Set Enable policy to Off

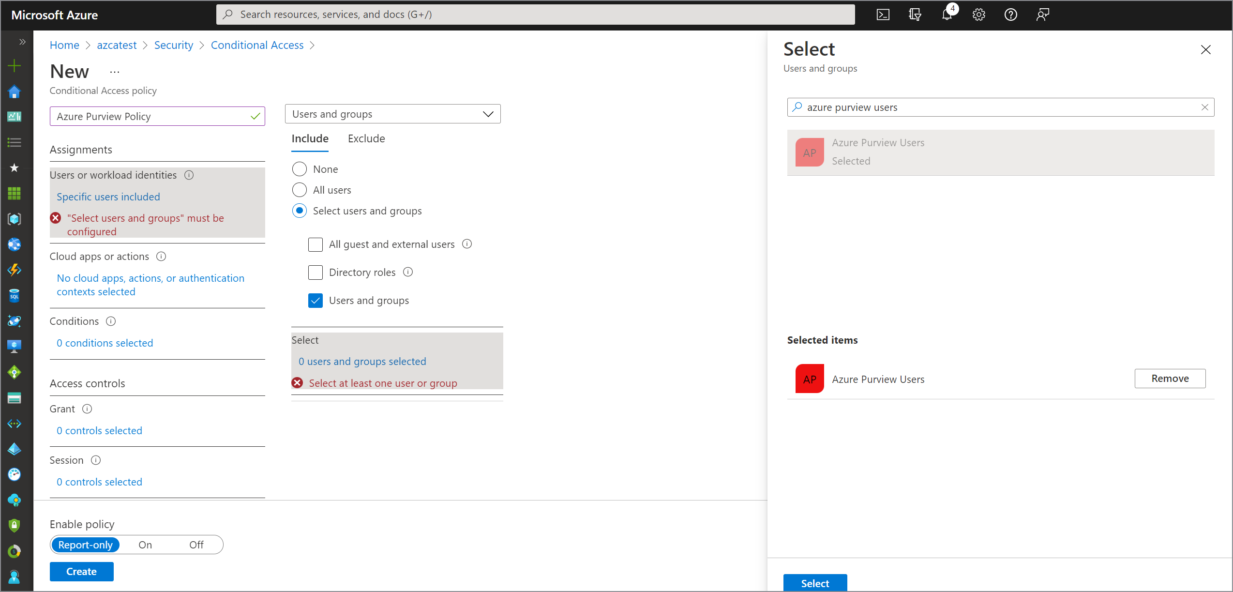tap(196, 545)
